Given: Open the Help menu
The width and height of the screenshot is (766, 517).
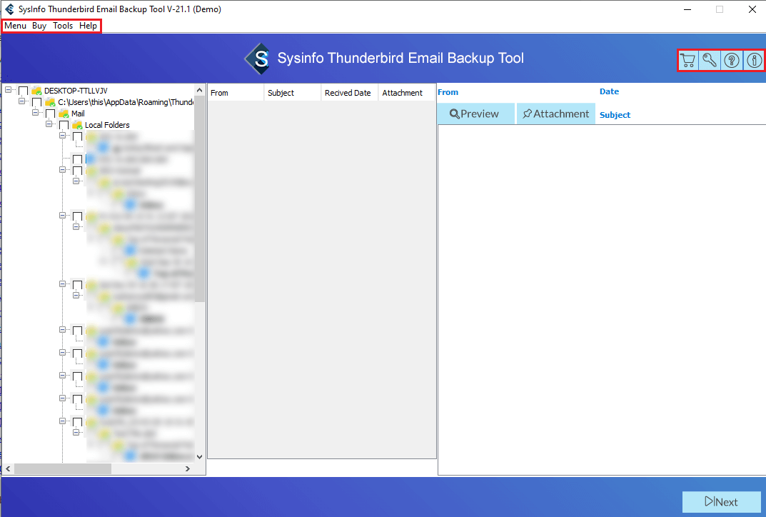Looking at the screenshot, I should click(x=88, y=26).
